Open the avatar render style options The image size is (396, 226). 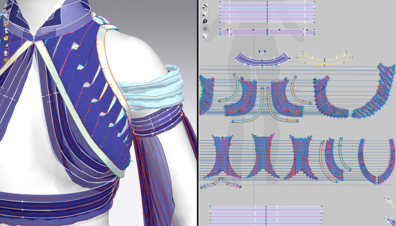click(x=6, y=53)
